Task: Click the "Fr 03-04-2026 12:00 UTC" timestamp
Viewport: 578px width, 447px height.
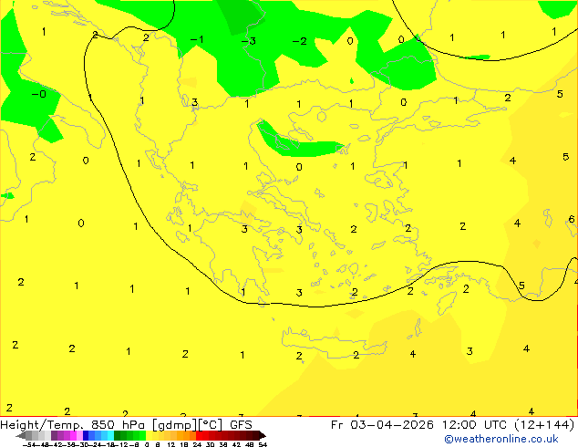Action: (x=420, y=424)
